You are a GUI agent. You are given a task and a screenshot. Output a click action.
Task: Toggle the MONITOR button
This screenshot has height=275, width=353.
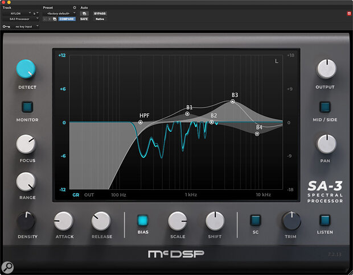[27, 106]
